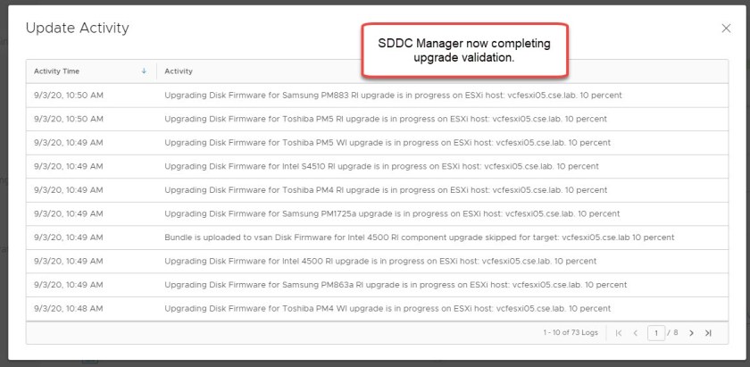
Task: Click the SDDC Manager validation callout
Action: (x=463, y=50)
